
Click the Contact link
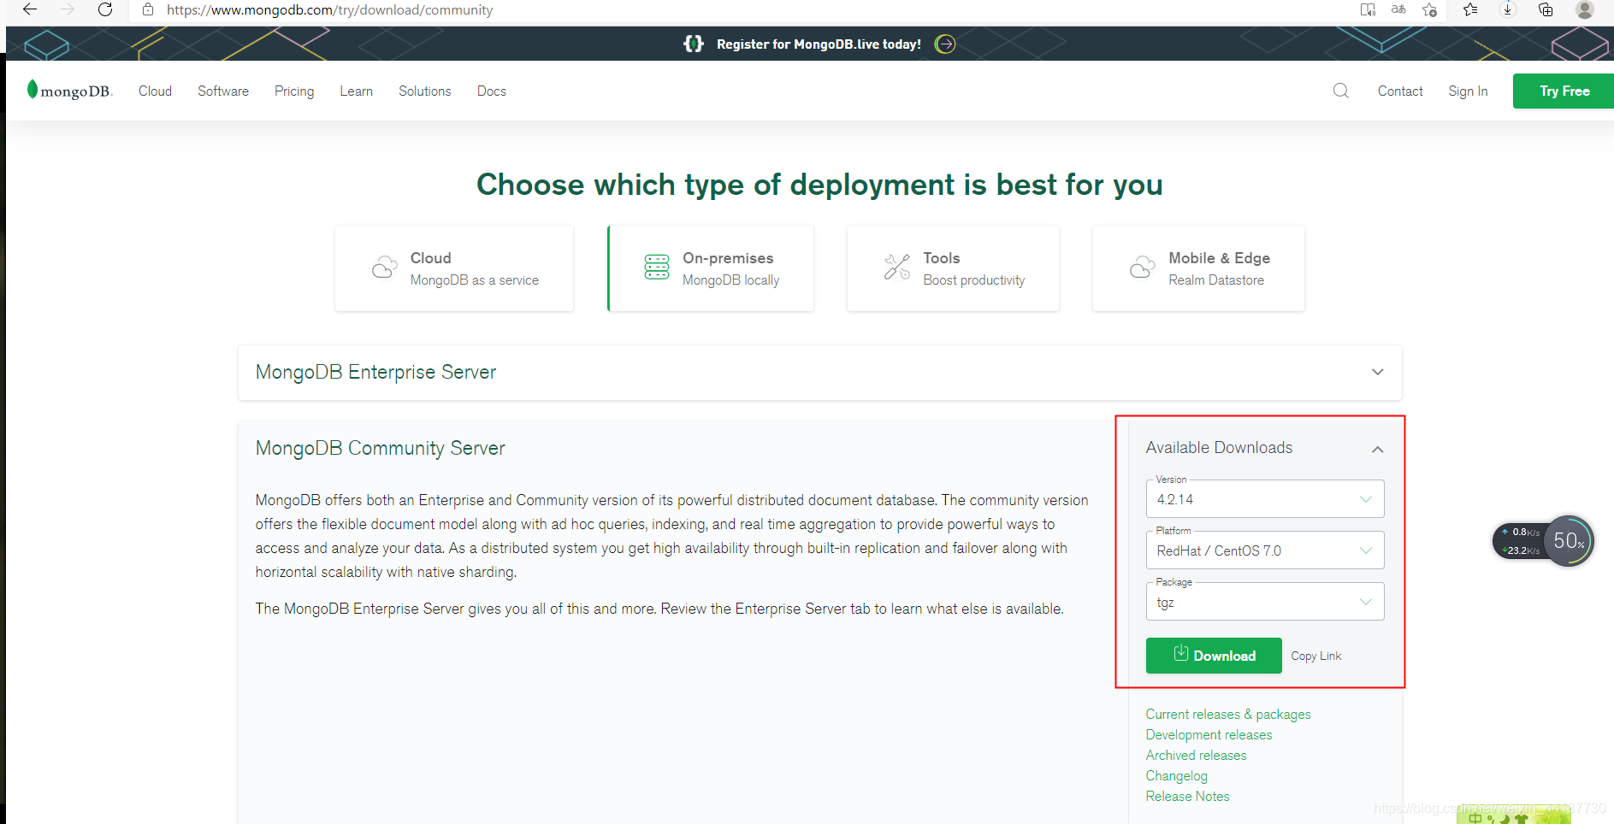point(1400,91)
